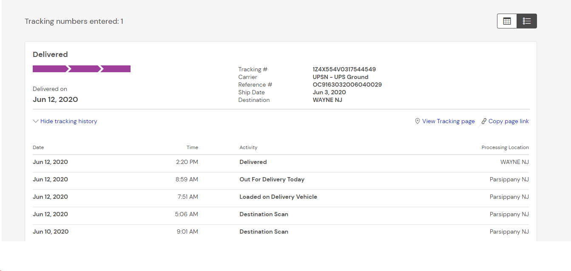
Task: Select tracking number 1Z4X554V0317544549
Action: (x=344, y=69)
